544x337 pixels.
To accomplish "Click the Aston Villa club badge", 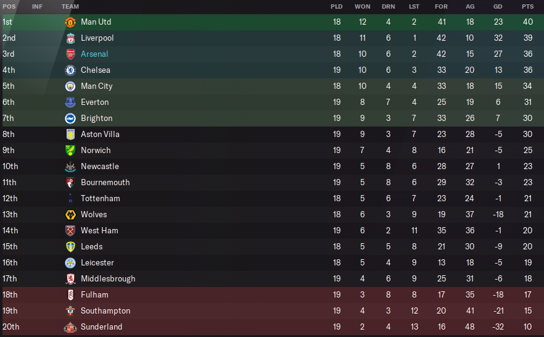I will point(70,135).
